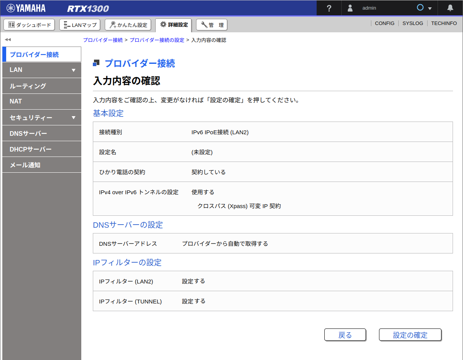Expand the LAN submenu chevron
Image resolution: width=463 pixels, height=360 pixels.
coord(74,70)
